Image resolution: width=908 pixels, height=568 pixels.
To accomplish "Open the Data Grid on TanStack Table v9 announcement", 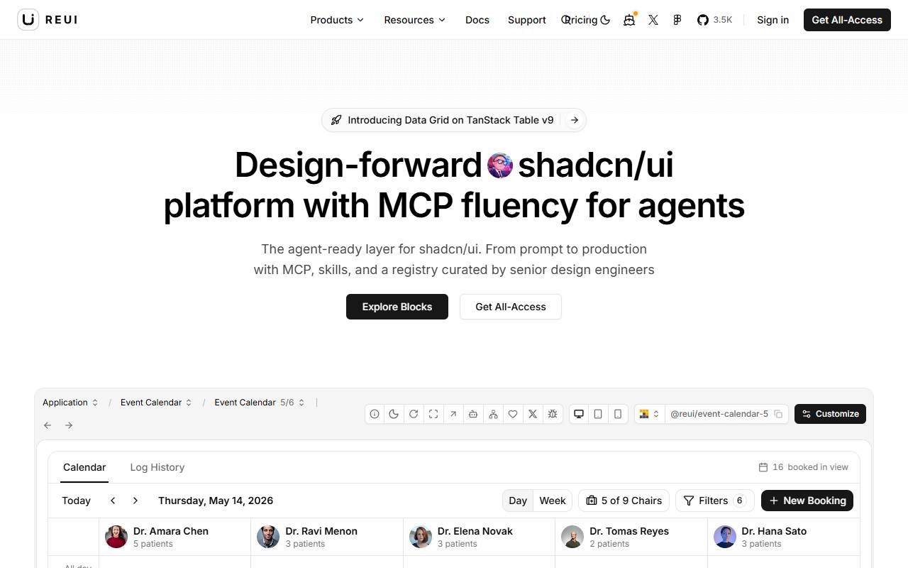I will (454, 120).
